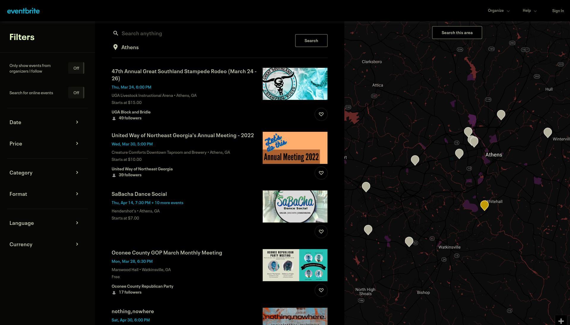Click follower icon under UGA Block and Bridle
570x325 pixels.
coord(114,118)
